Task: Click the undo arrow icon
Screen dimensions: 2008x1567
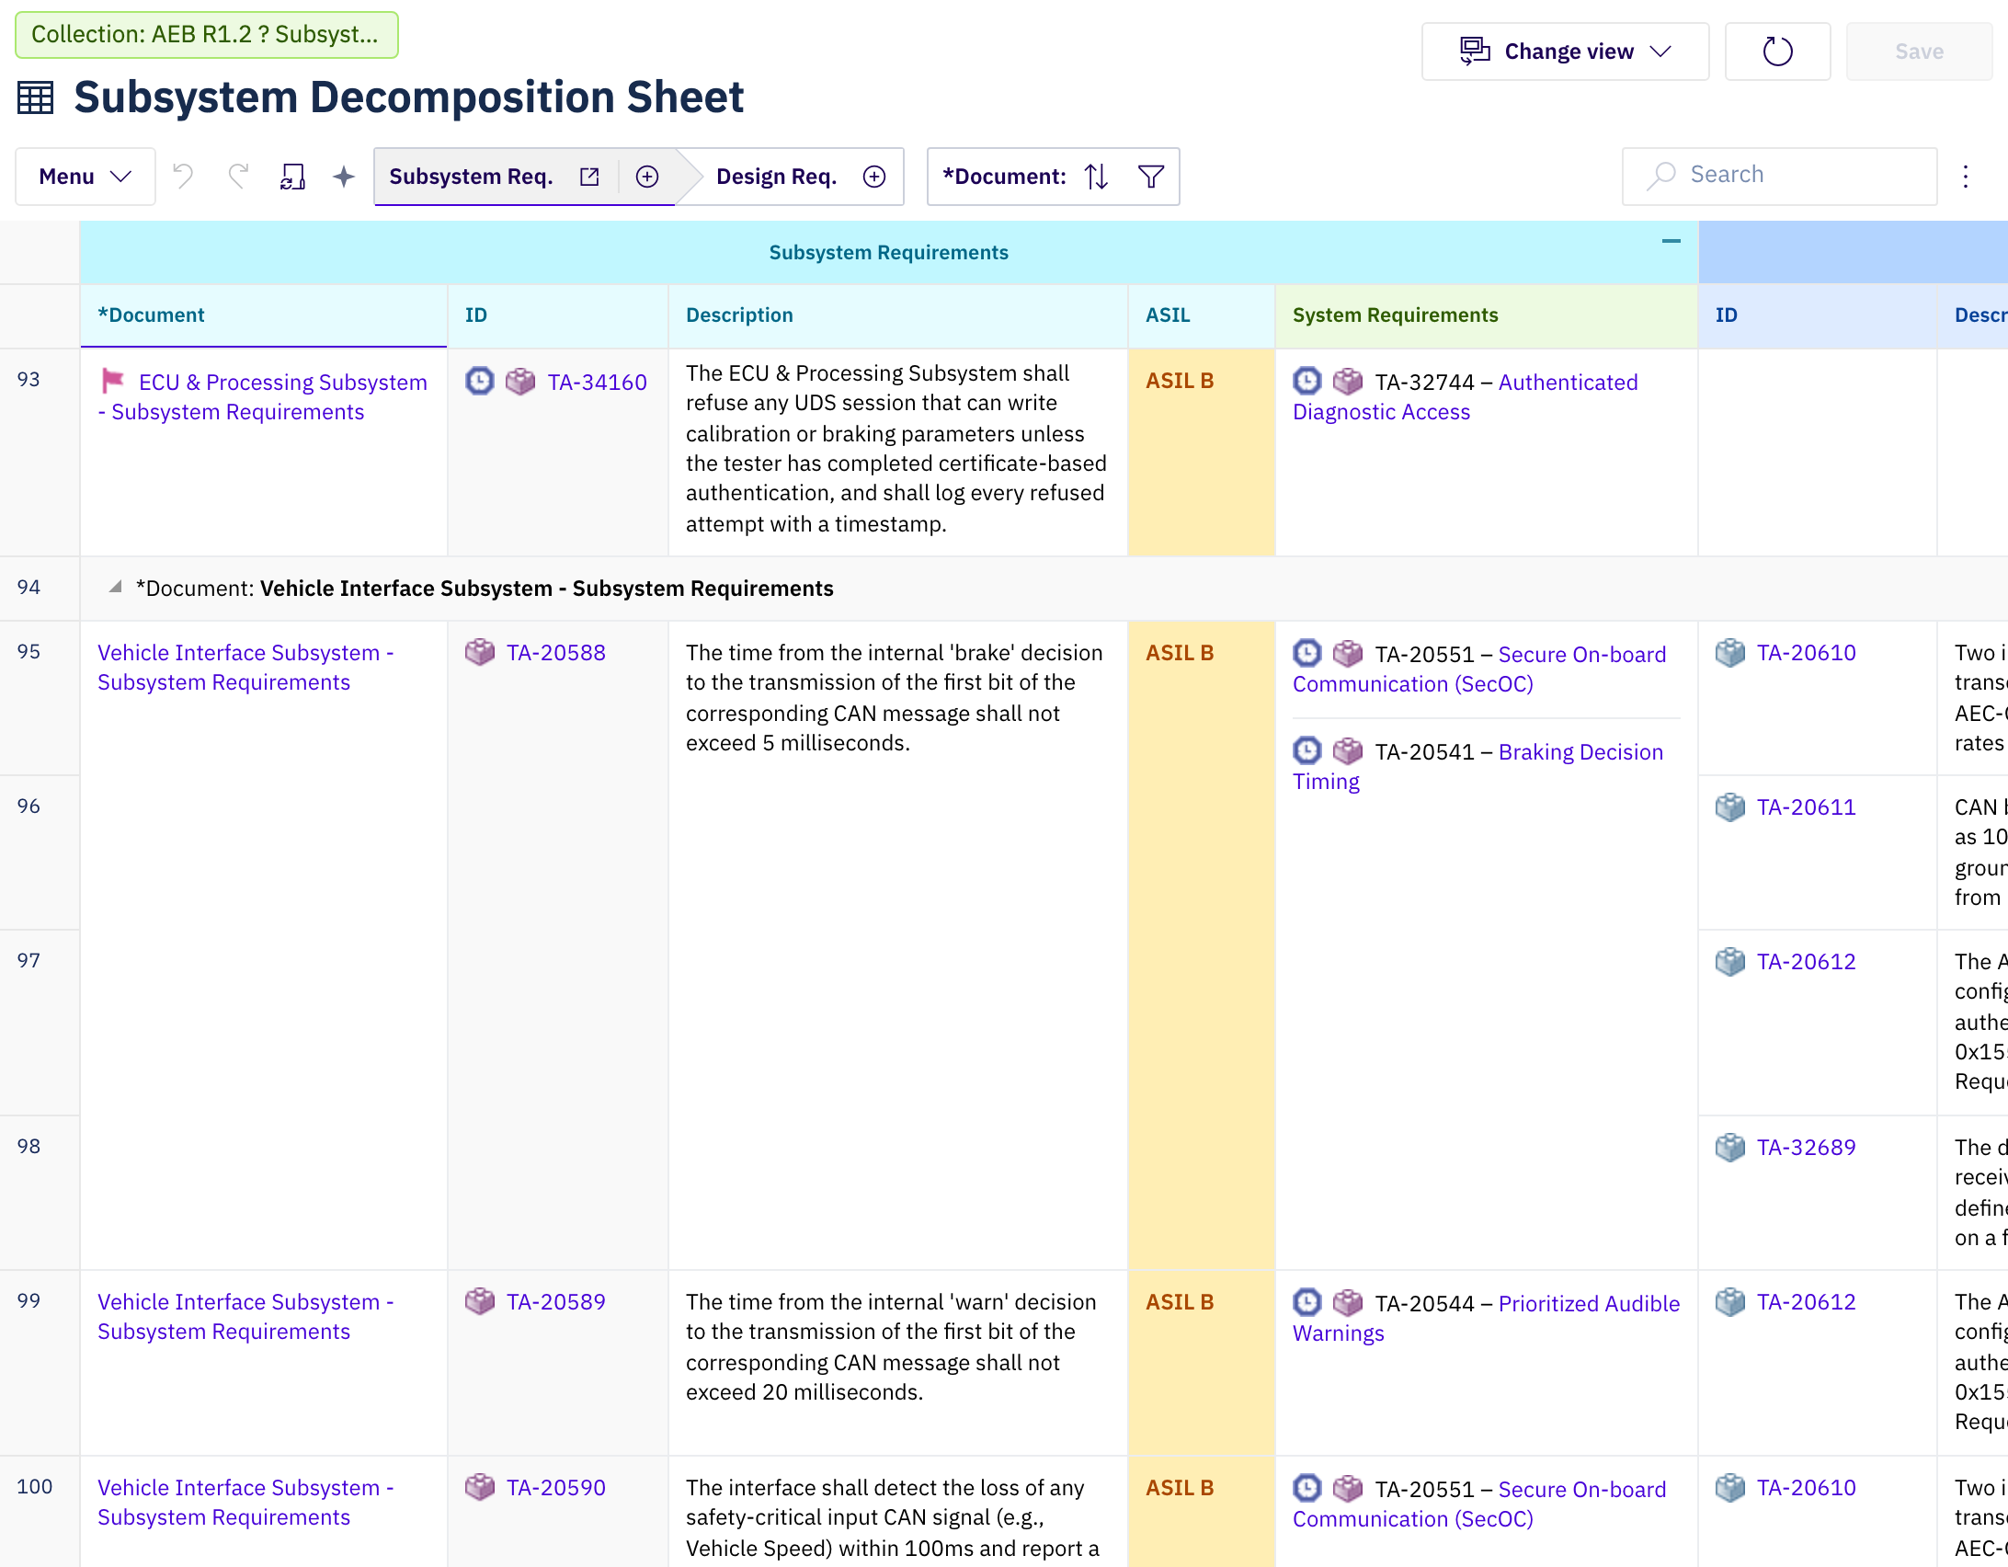Action: (x=183, y=176)
